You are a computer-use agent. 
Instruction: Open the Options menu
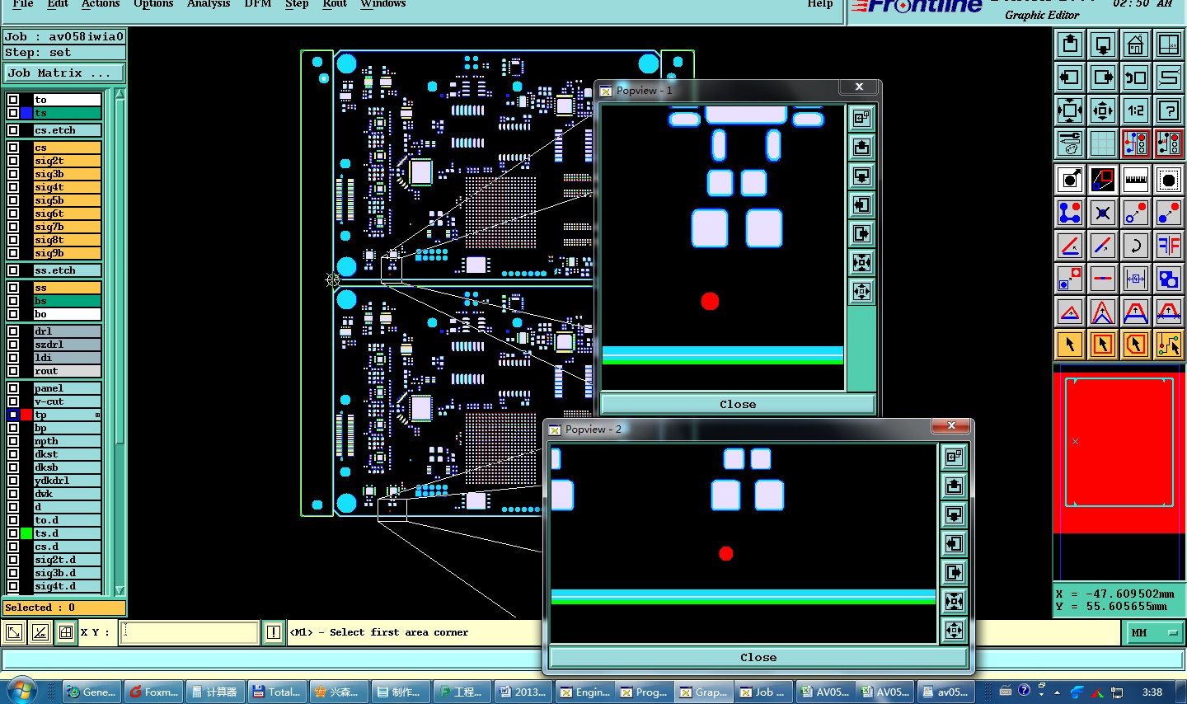tap(153, 4)
